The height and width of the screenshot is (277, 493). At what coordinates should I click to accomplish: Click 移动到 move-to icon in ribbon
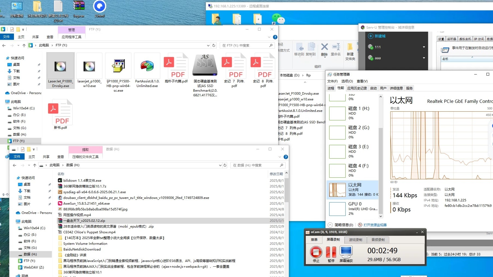click(299, 47)
